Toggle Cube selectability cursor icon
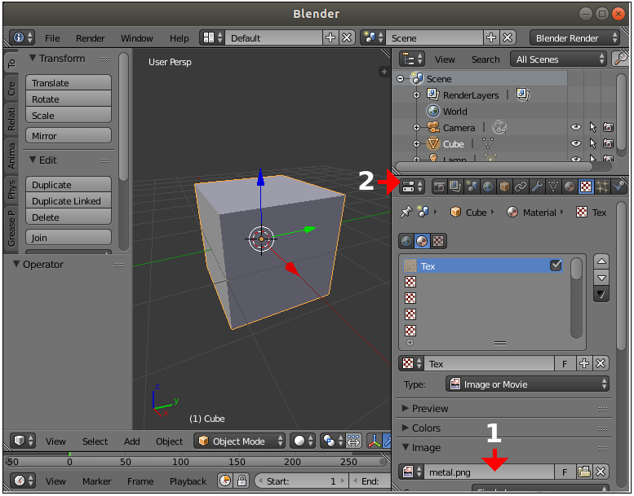 592,143
